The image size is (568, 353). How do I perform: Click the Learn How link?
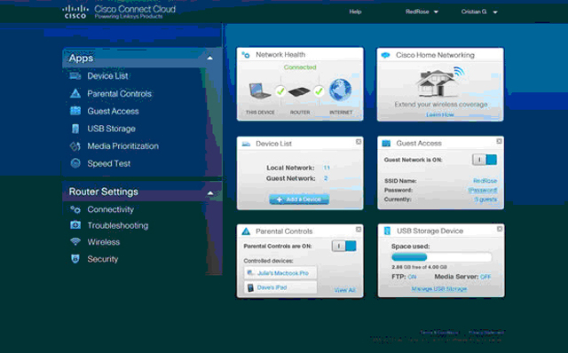[440, 114]
